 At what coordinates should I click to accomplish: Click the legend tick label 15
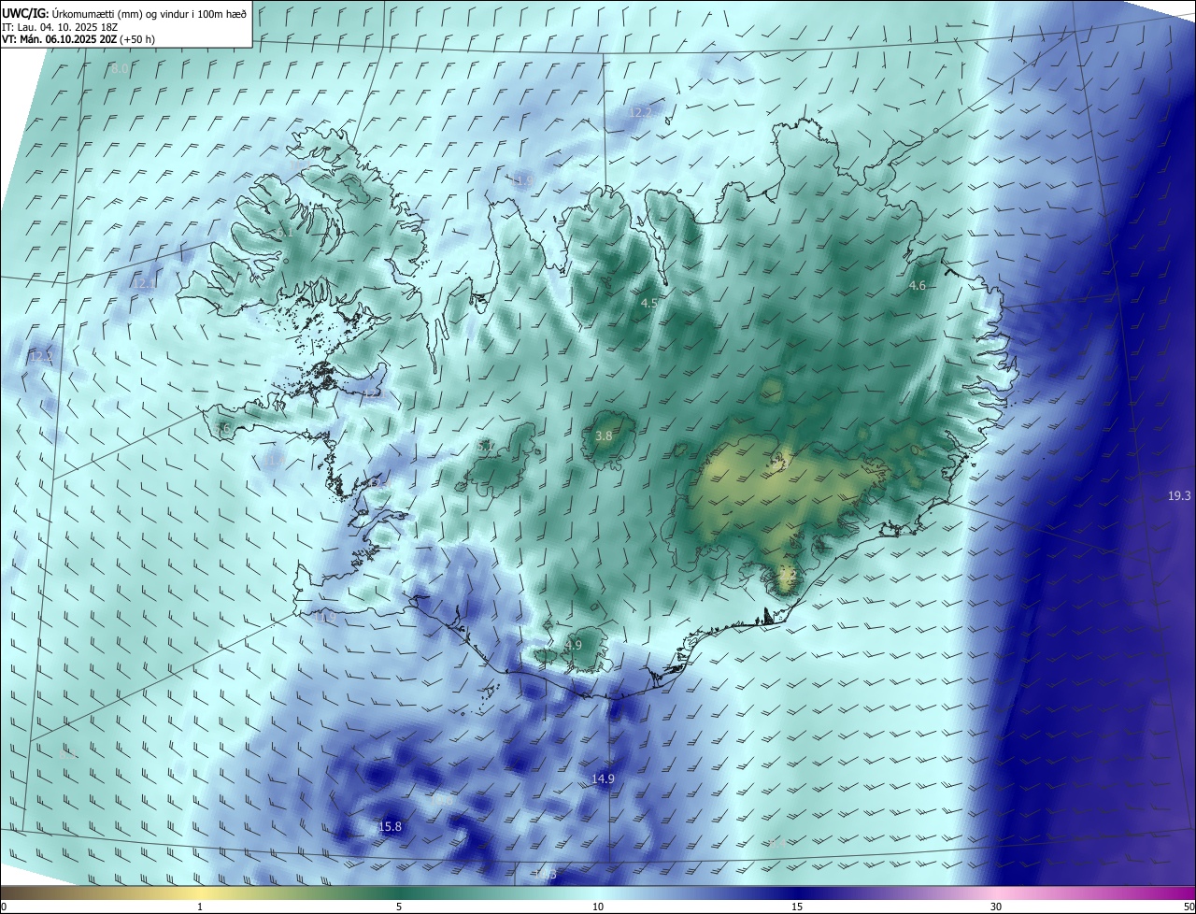pyautogui.click(x=797, y=907)
